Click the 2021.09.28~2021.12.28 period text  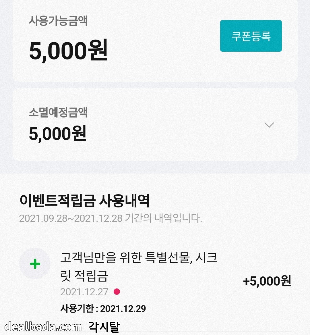coord(71,218)
